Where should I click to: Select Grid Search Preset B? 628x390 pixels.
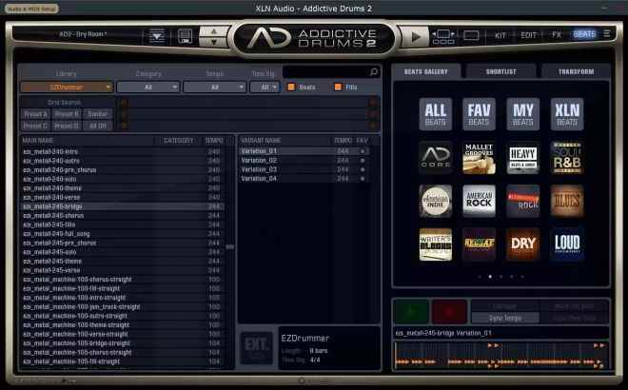point(67,114)
